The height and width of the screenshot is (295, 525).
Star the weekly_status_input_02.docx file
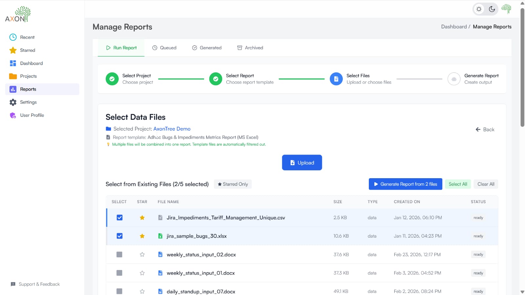coord(142,255)
